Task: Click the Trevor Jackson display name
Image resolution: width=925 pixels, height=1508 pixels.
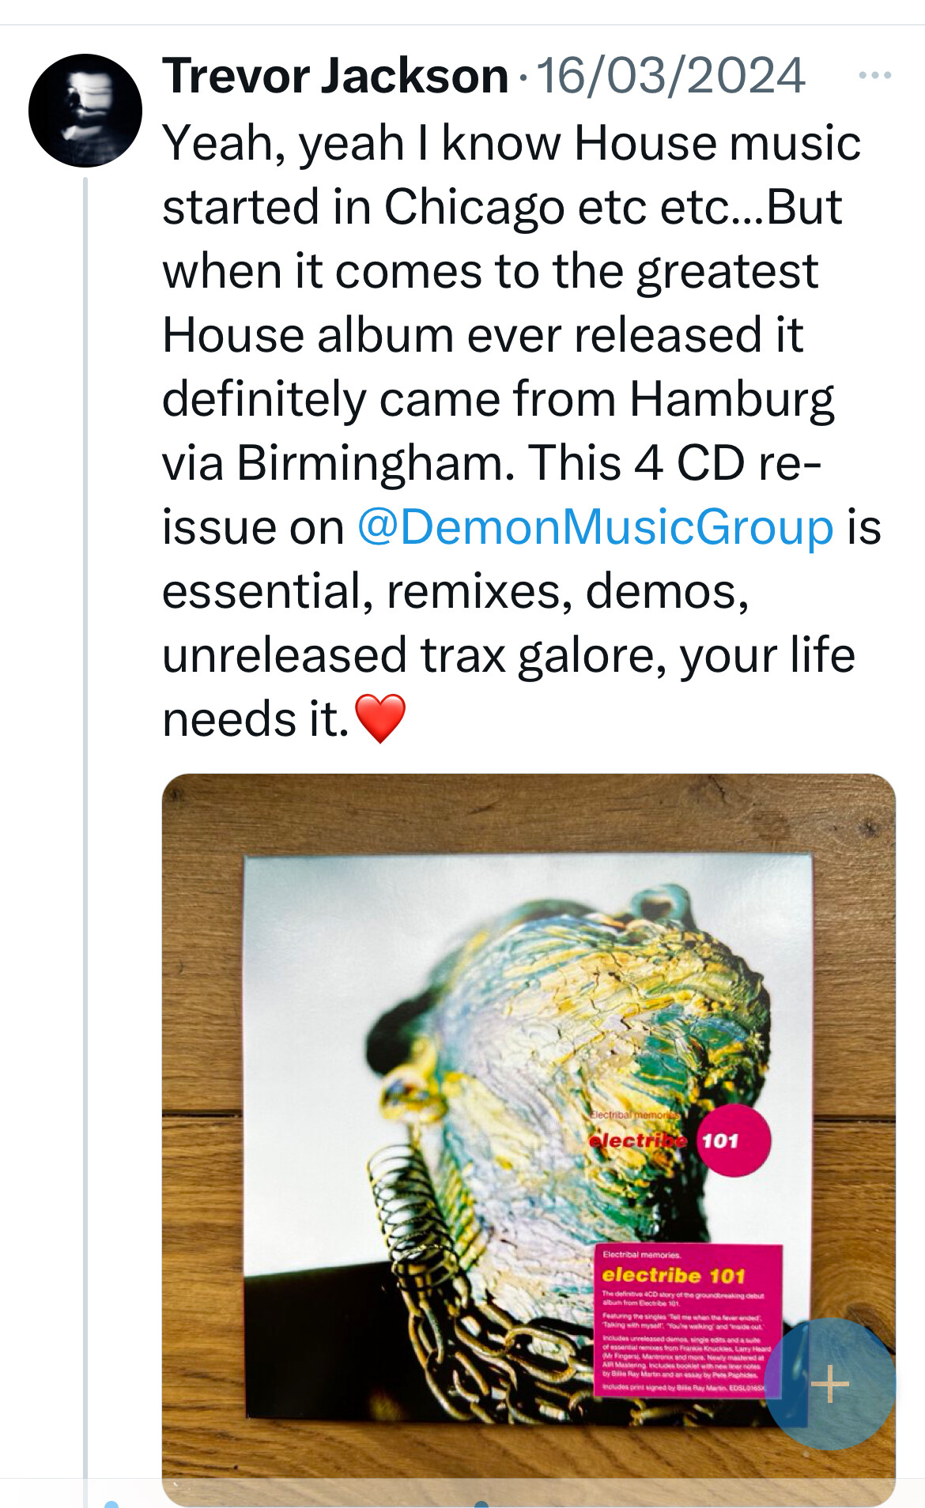Action: click(x=335, y=76)
